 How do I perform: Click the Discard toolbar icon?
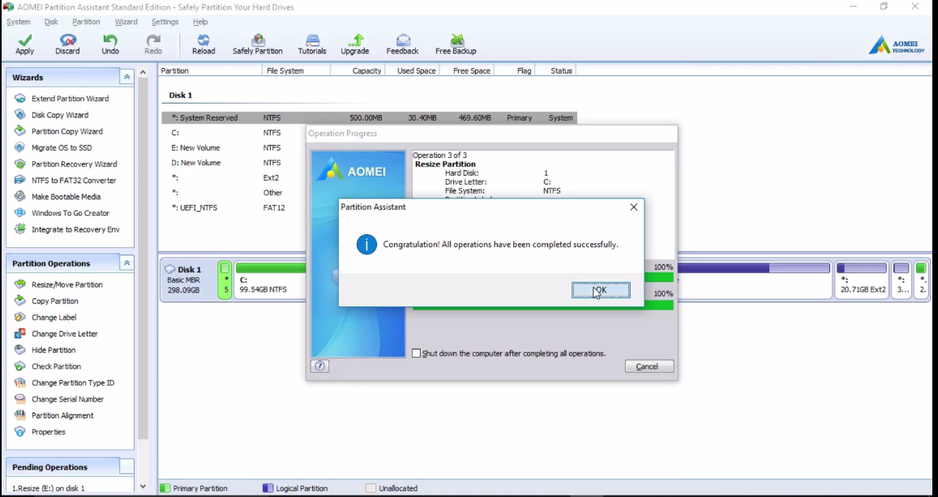tap(67, 40)
